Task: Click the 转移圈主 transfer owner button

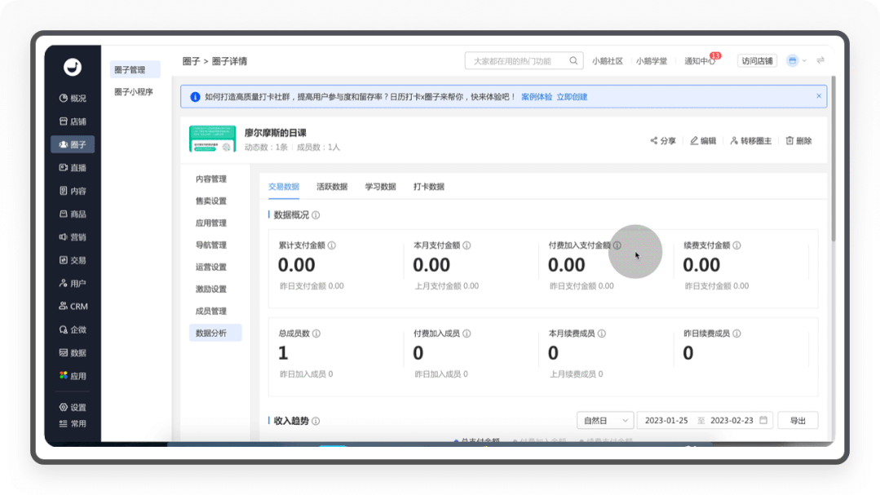Action: click(x=750, y=141)
